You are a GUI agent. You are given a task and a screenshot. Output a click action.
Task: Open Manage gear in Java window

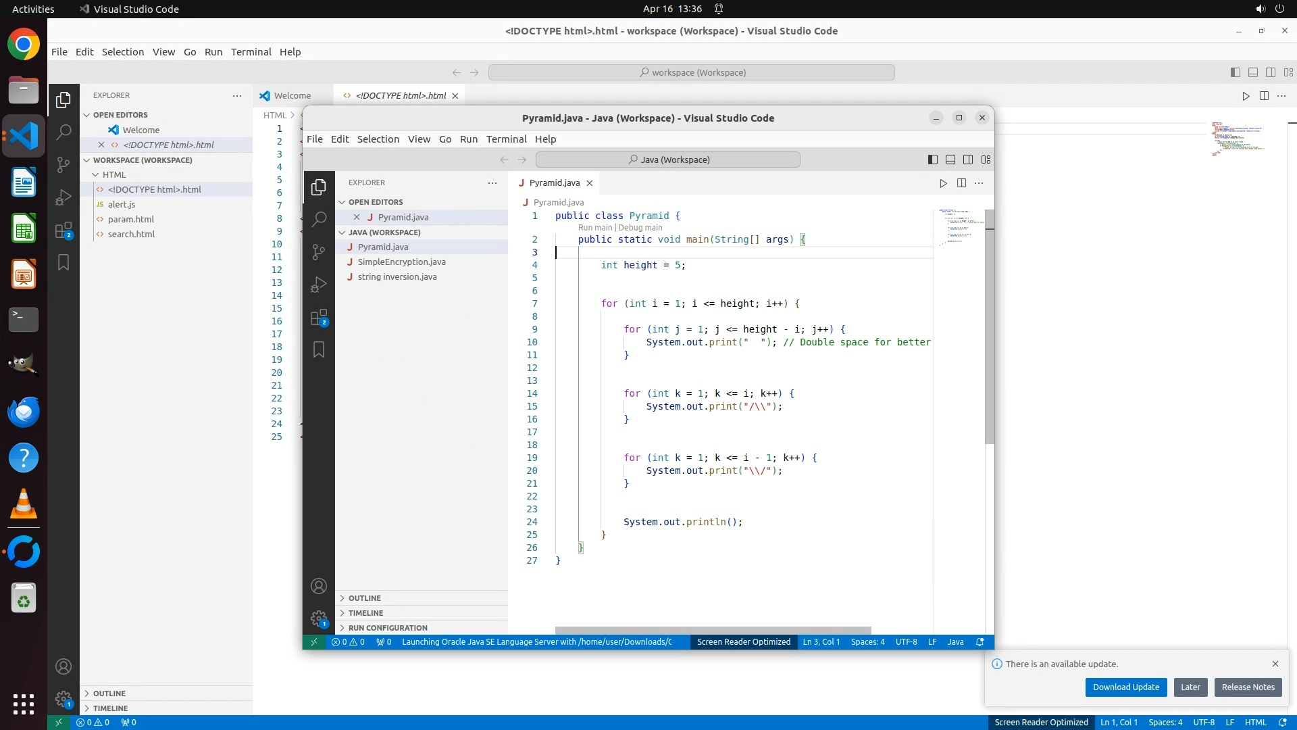[319, 618]
